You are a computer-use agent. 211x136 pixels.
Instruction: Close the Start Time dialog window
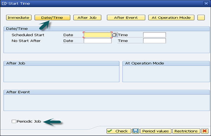[206, 4]
